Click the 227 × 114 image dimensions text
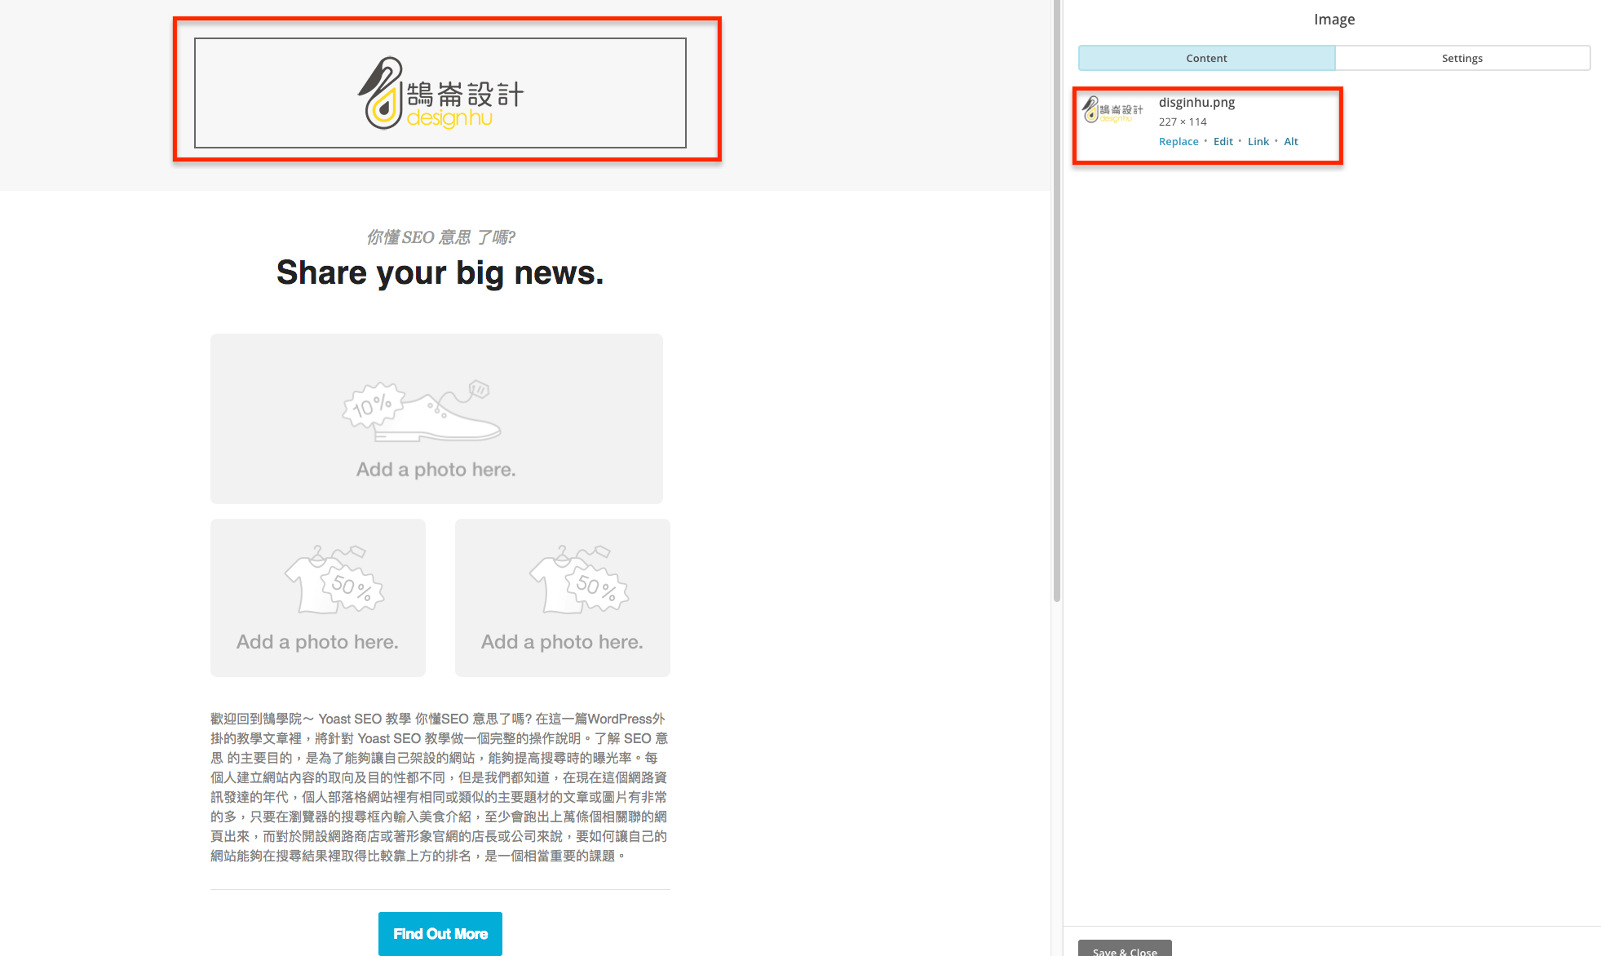 [x=1183, y=122]
